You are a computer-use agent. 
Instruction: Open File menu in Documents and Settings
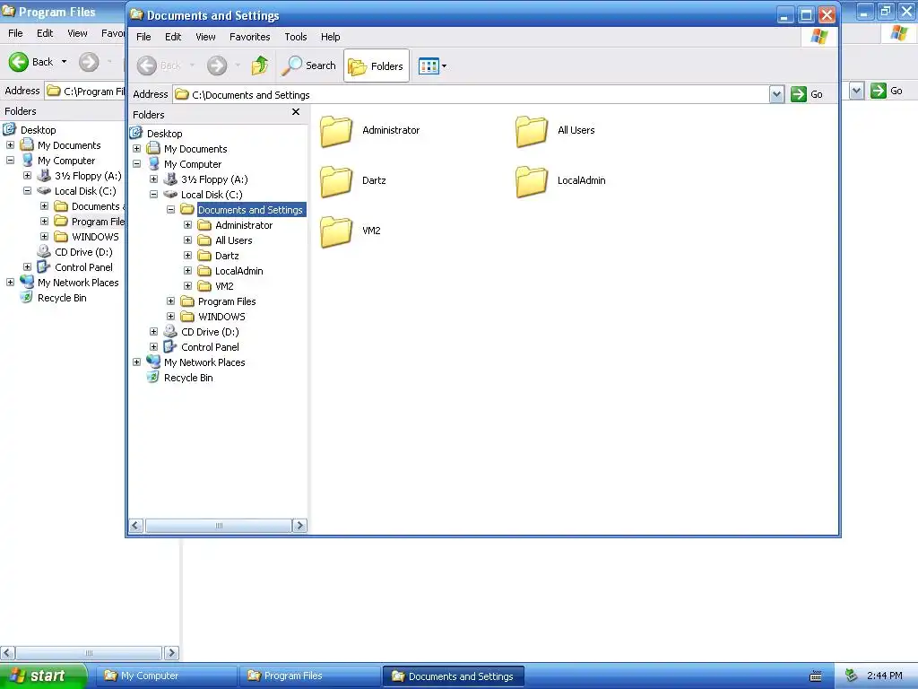pos(143,37)
